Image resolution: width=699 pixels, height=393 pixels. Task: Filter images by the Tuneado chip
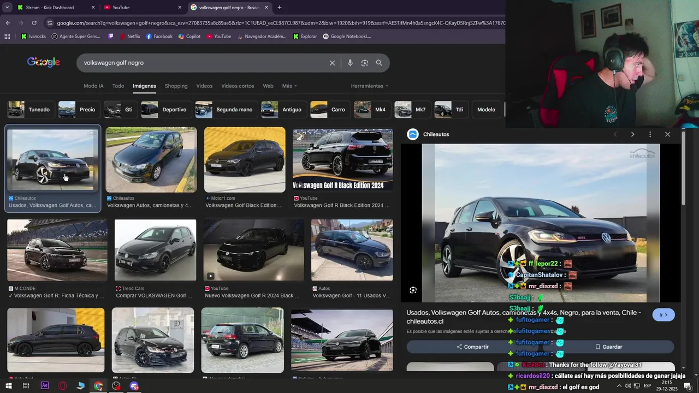coord(30,110)
